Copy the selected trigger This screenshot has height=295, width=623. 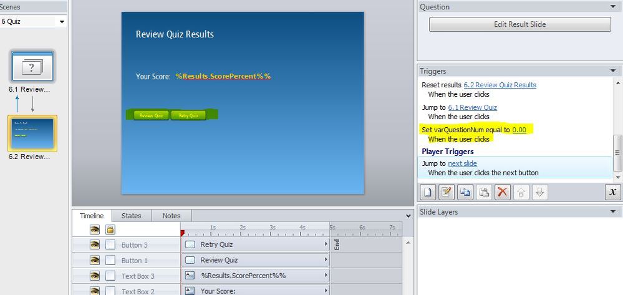(x=465, y=193)
